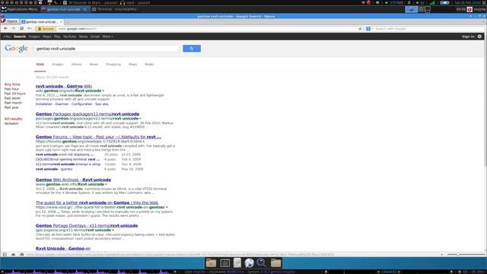Launch terminal icon in the dock
The width and height of the screenshot is (487, 274).
click(225, 263)
